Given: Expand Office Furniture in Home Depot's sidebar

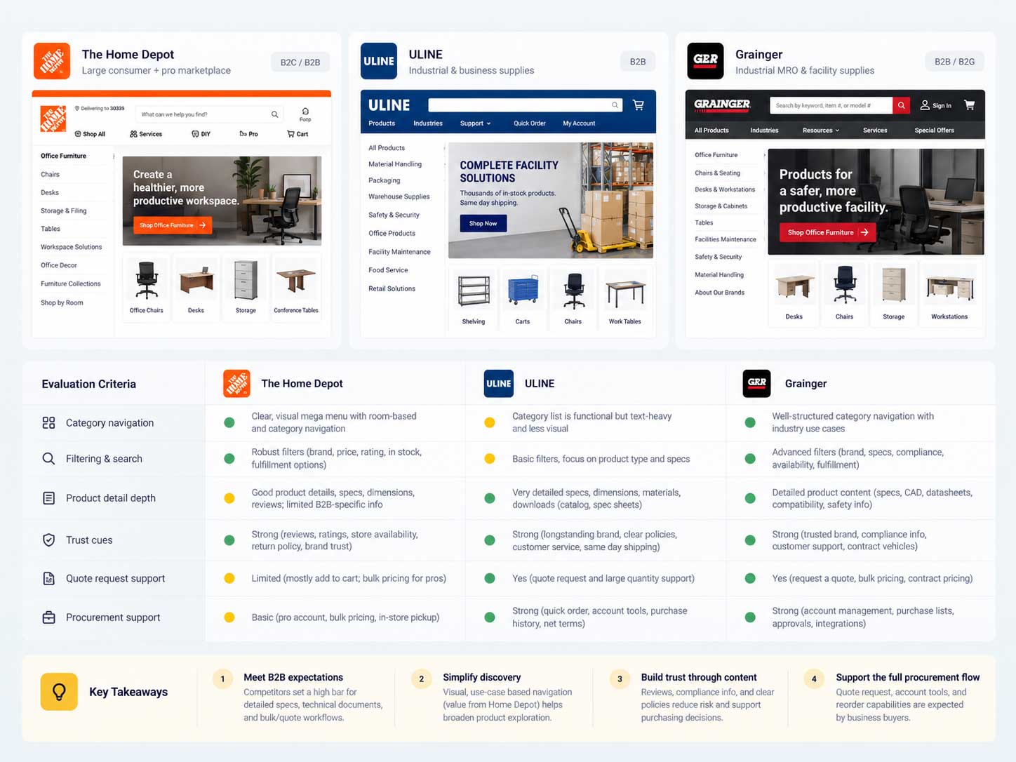Looking at the screenshot, I should [x=77, y=156].
